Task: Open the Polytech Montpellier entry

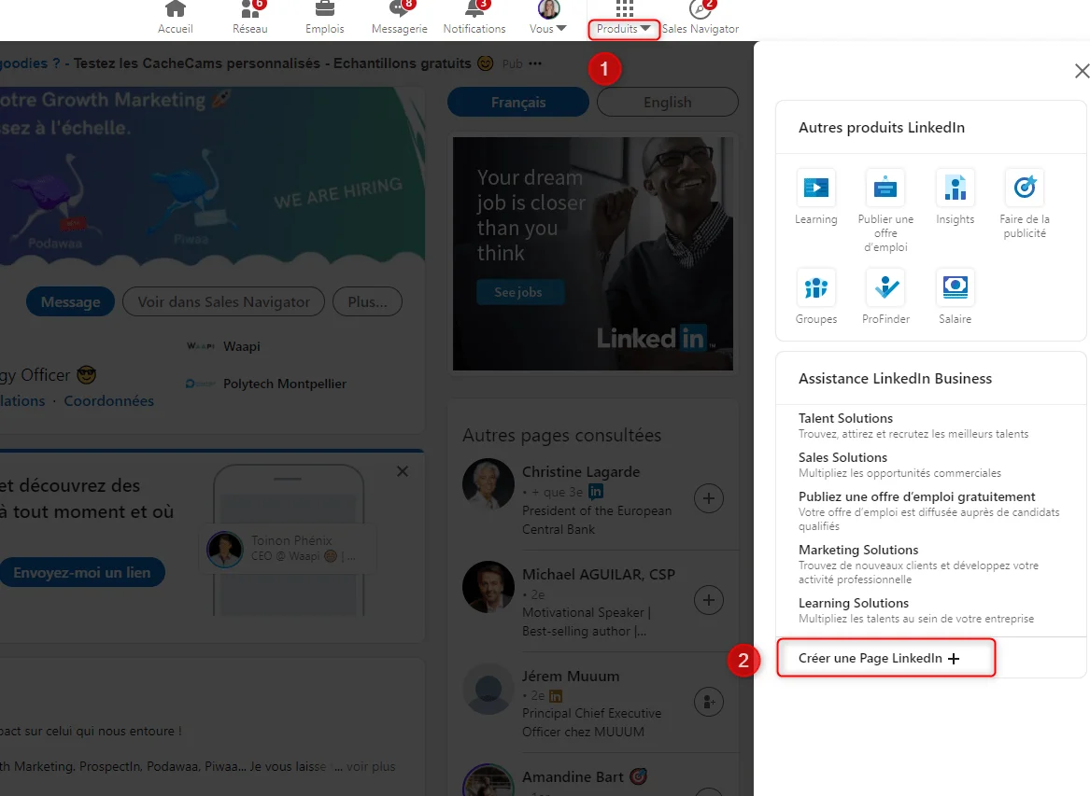Action: [x=265, y=384]
